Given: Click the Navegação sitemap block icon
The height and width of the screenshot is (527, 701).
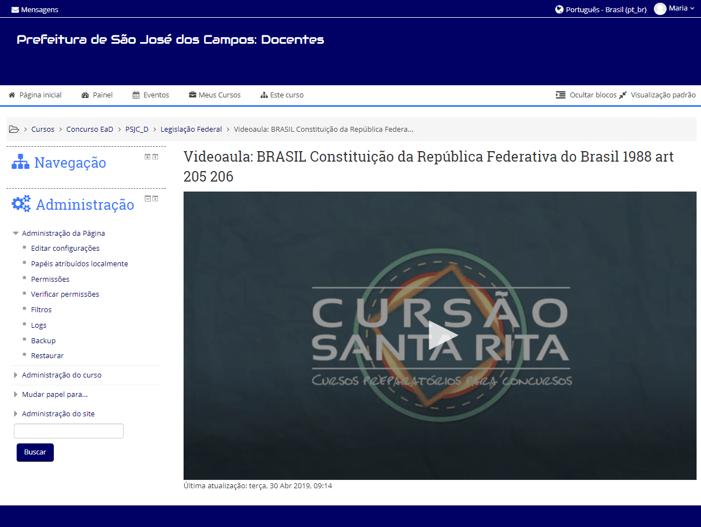Looking at the screenshot, I should point(21,162).
